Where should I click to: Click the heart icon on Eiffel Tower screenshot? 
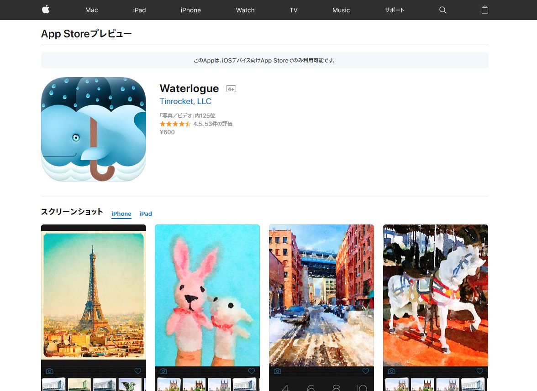[138, 371]
